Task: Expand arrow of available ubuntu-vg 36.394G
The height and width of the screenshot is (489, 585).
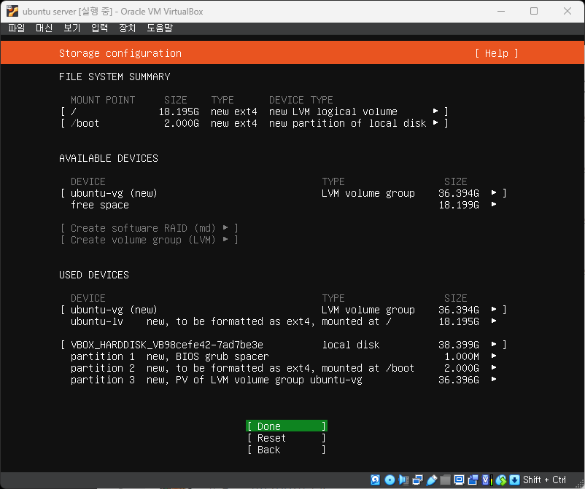Action: [494, 192]
